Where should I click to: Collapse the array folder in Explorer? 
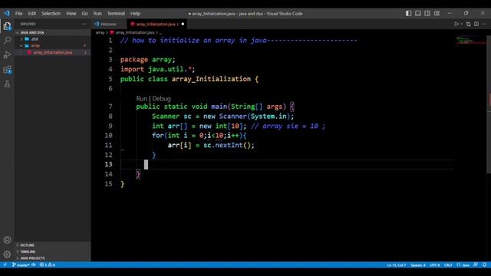click(x=53, y=46)
